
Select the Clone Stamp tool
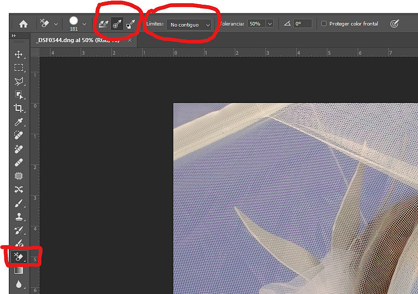coord(19,217)
